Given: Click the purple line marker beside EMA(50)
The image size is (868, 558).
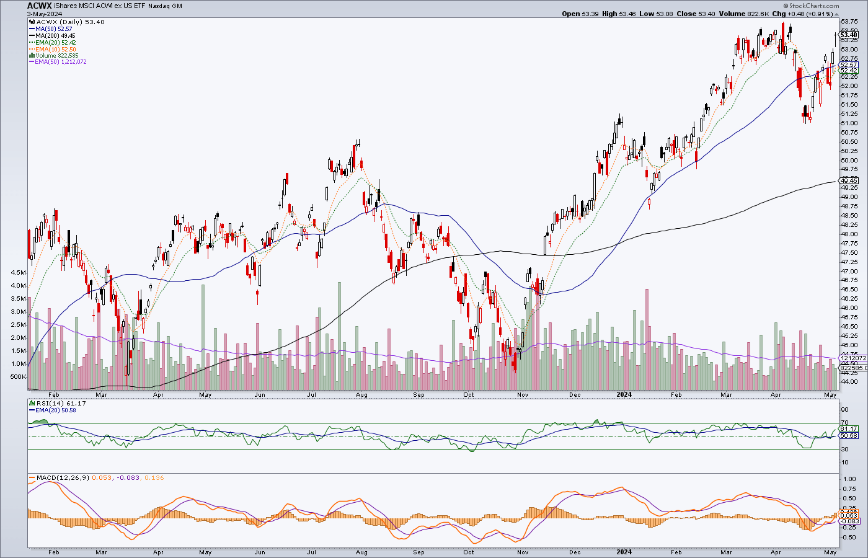Looking at the screenshot, I should pos(32,62).
